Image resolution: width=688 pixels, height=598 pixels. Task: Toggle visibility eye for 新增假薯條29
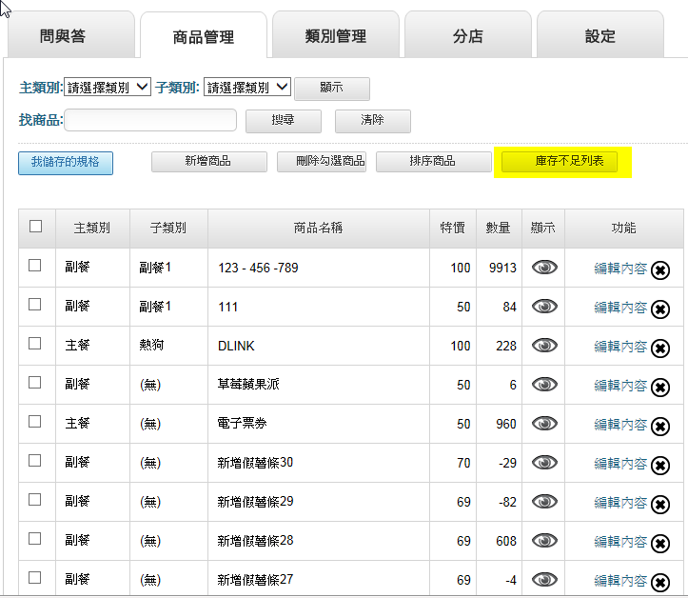544,502
